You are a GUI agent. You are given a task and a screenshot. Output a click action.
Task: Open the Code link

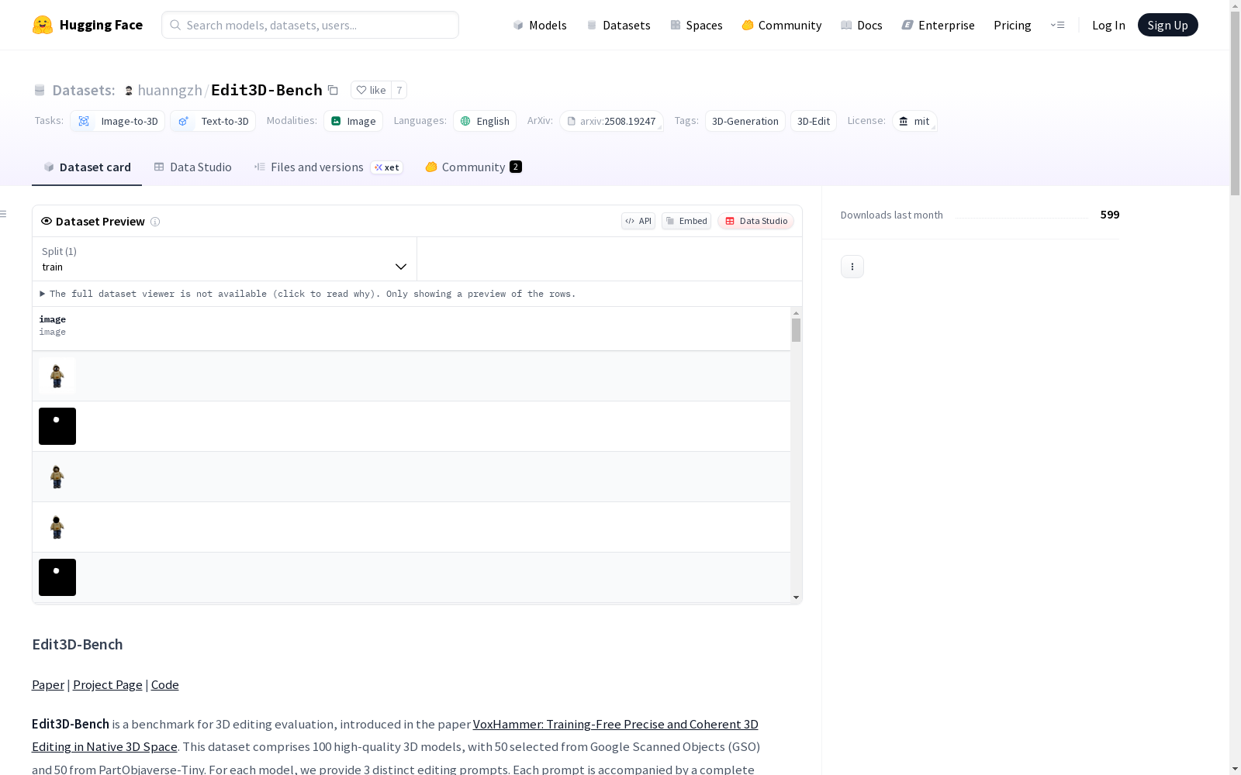[165, 685]
